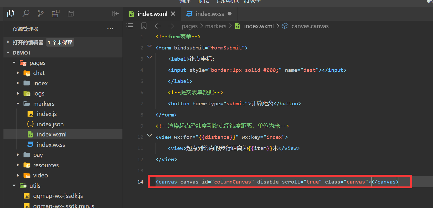Screen dimensions: 433x208
Task: Click the split layout panel icon
Action: [x=71, y=14]
